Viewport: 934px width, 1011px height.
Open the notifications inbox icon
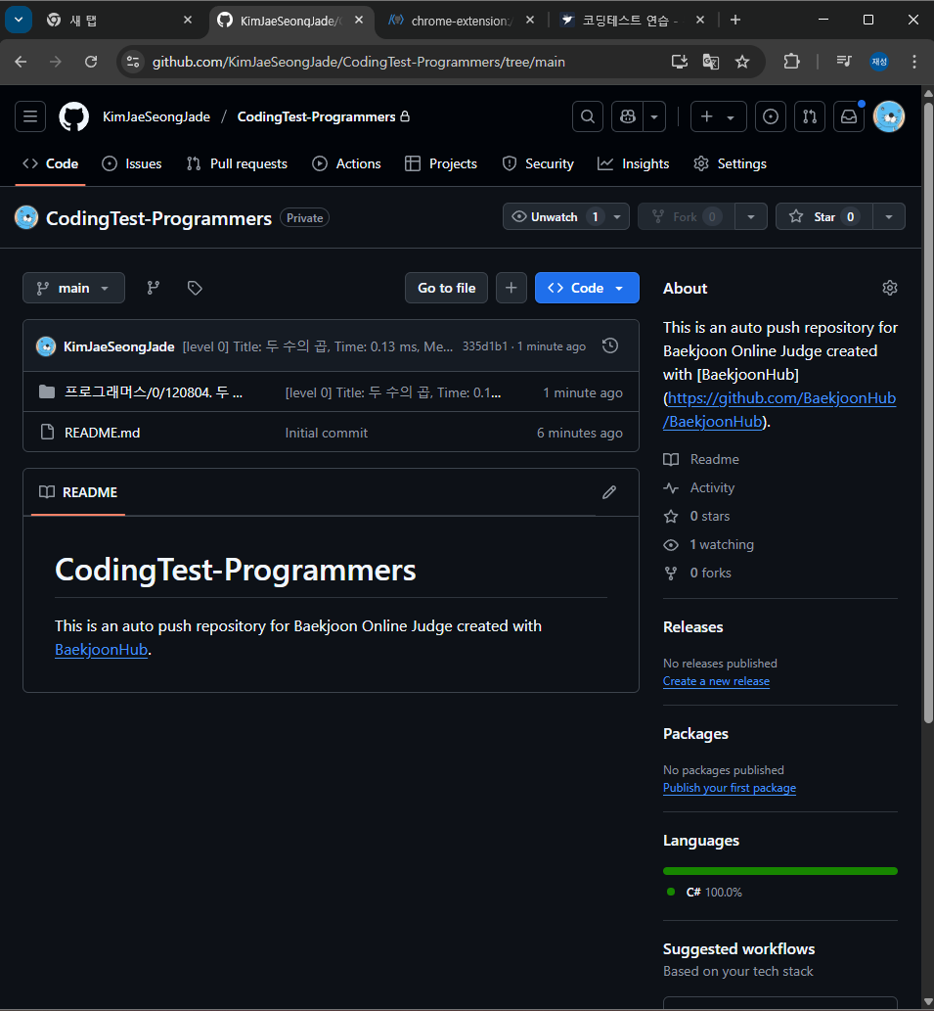849,116
